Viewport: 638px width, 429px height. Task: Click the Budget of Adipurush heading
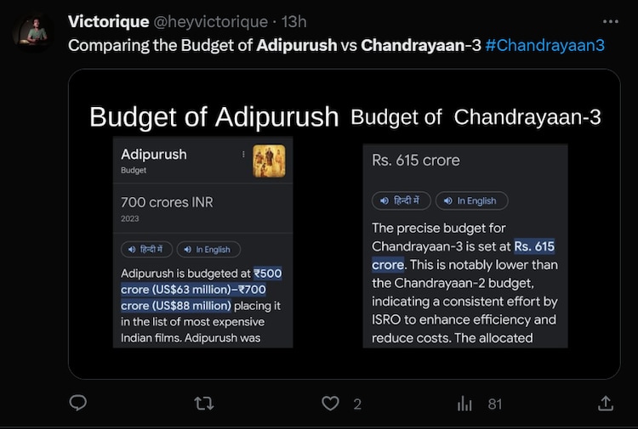(214, 117)
